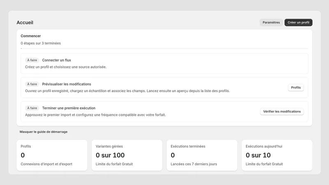
Task: Click Limite du forfait Gratuit under Exécutions aujourd'hui
Action: click(264, 164)
